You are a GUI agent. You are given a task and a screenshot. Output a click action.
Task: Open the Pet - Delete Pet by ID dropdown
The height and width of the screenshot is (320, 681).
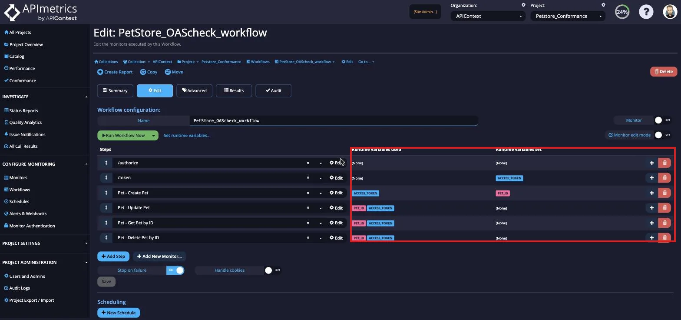coord(321,238)
